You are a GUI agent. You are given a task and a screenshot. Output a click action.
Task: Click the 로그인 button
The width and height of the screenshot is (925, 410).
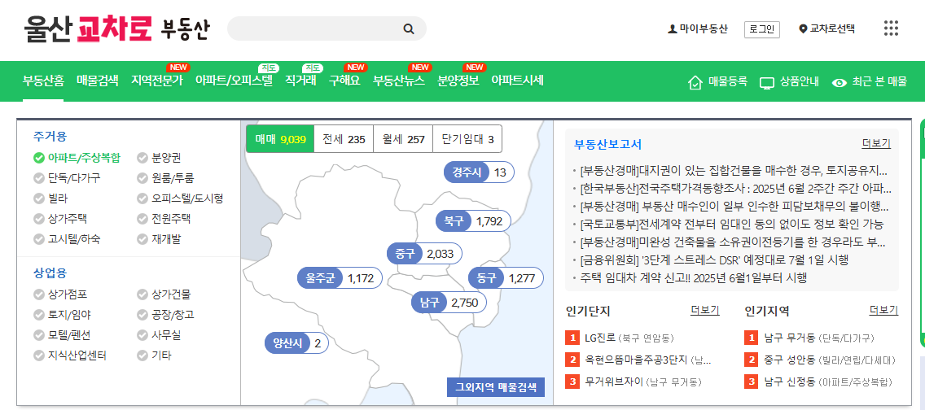point(761,28)
